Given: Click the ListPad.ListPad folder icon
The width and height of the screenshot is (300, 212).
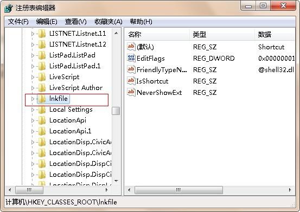Looking at the screenshot, I should 42,55.
